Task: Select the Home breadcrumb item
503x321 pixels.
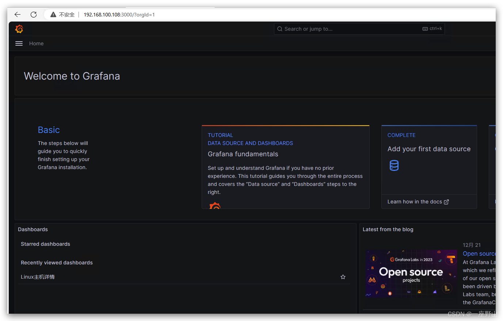Action: click(x=36, y=43)
